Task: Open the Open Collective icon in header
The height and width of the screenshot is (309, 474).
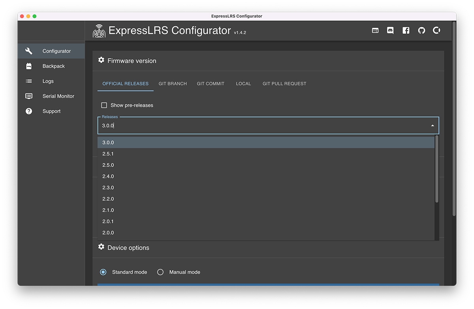Action: pos(436,30)
